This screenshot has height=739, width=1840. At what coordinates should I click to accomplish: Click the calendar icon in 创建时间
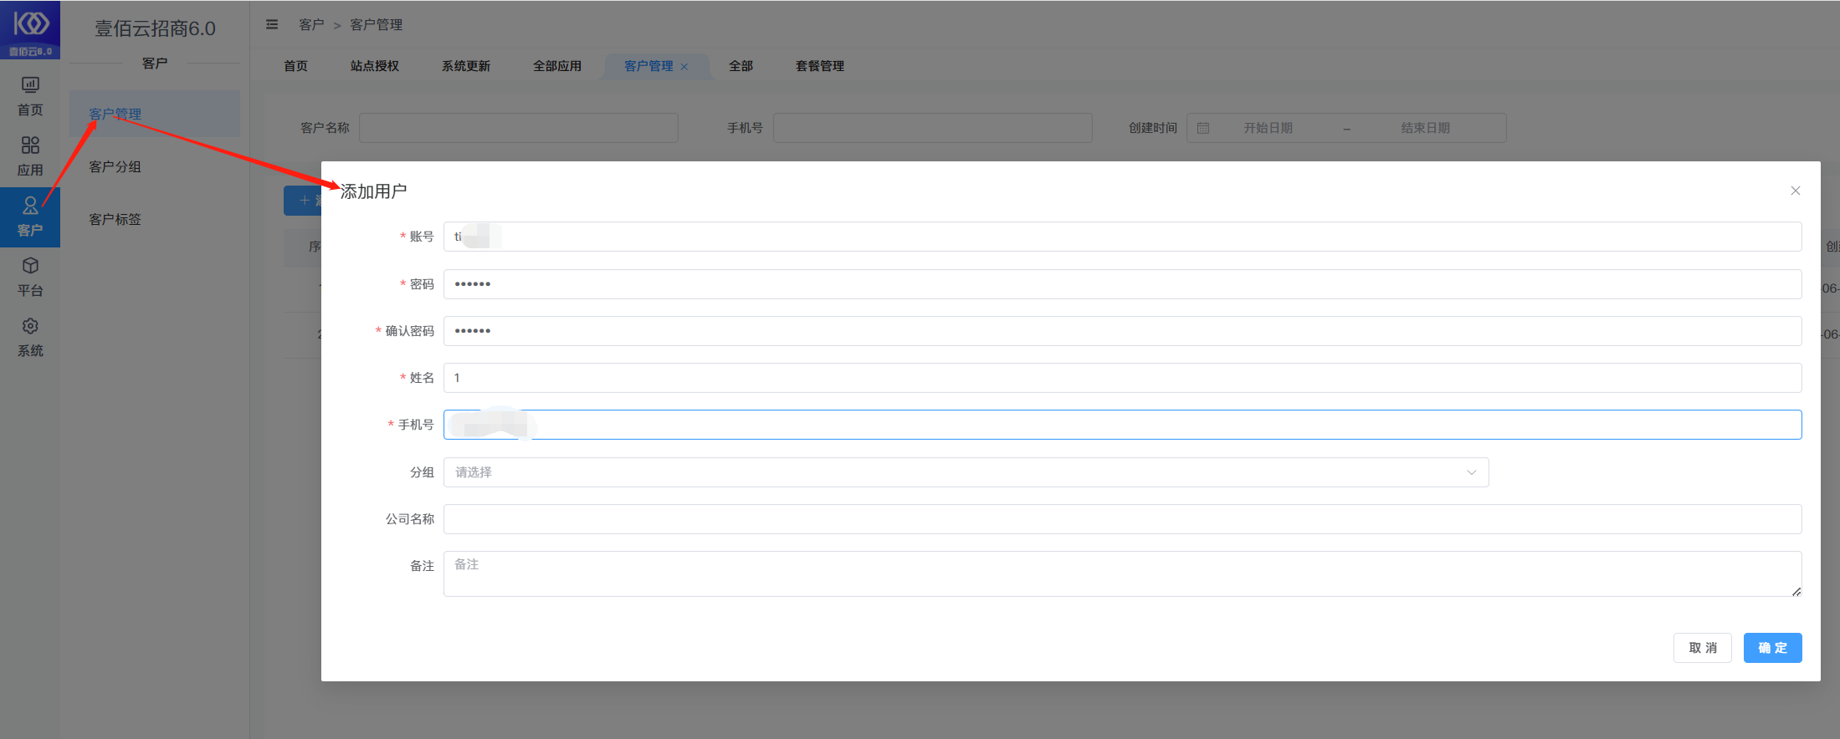pyautogui.click(x=1203, y=128)
